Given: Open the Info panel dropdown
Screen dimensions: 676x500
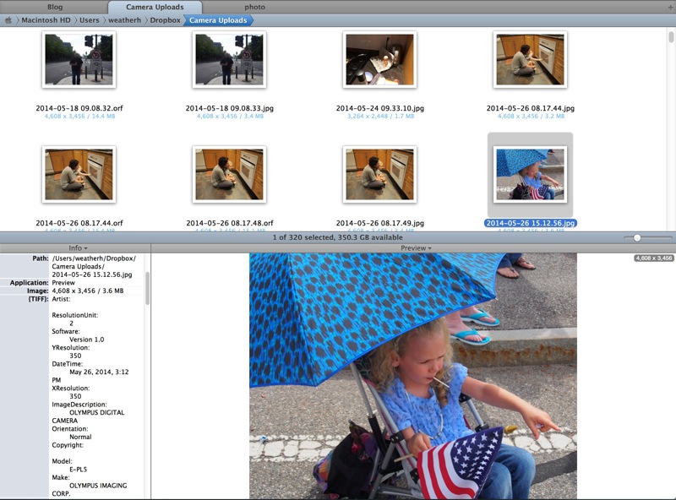Looking at the screenshot, I should [x=78, y=248].
